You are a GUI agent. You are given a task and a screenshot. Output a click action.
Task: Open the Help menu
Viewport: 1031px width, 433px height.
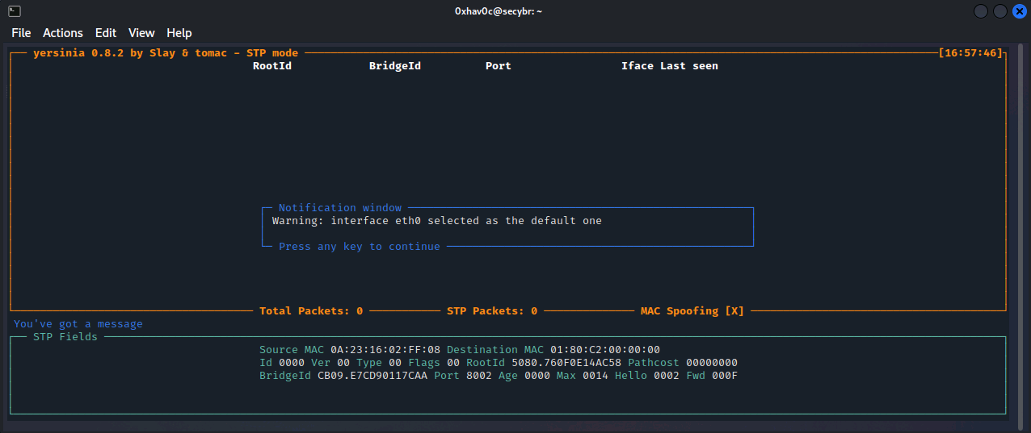coord(179,33)
